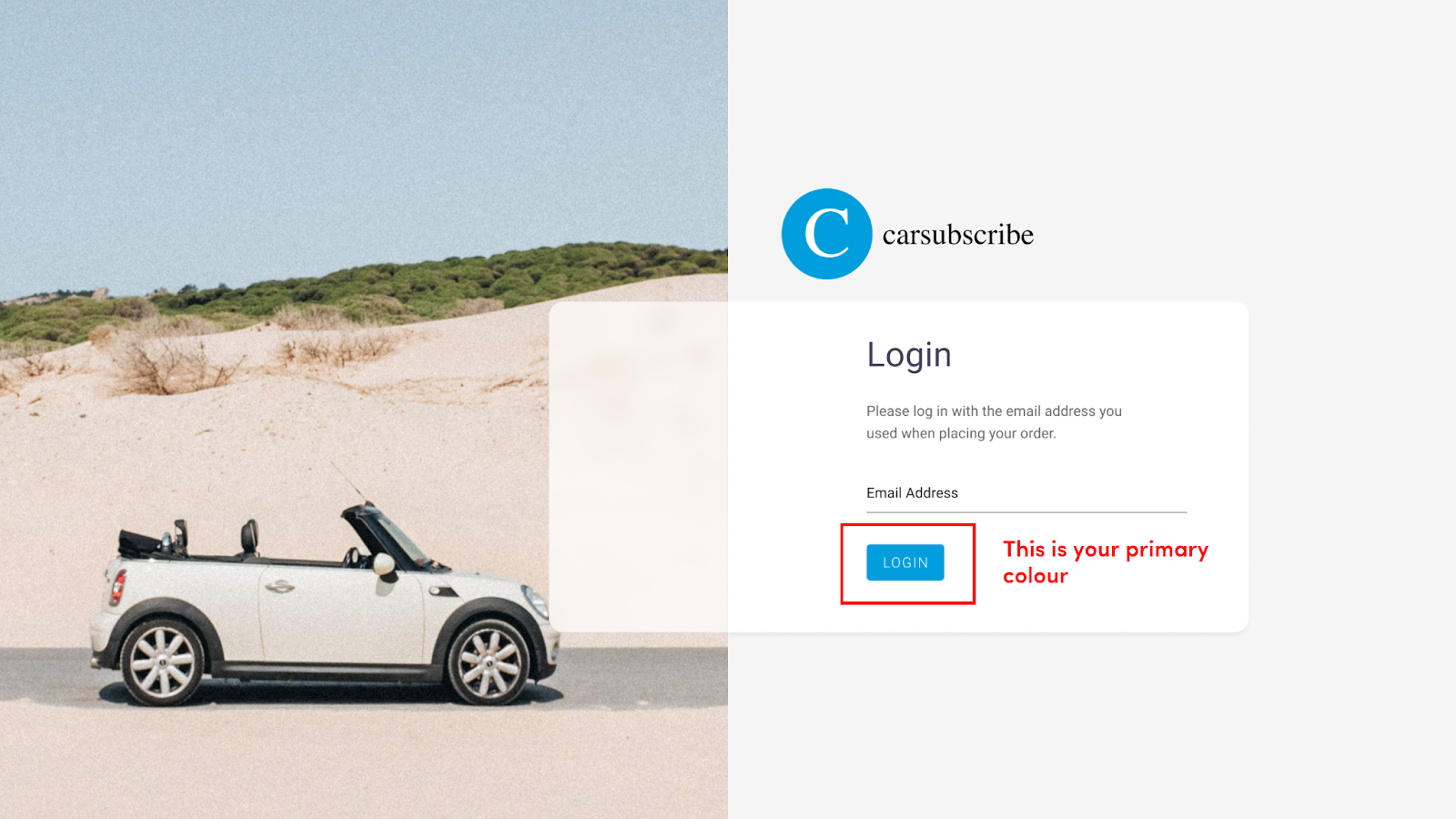Click the car's red tail light
Viewport: 1456px width, 819px height.
(117, 587)
